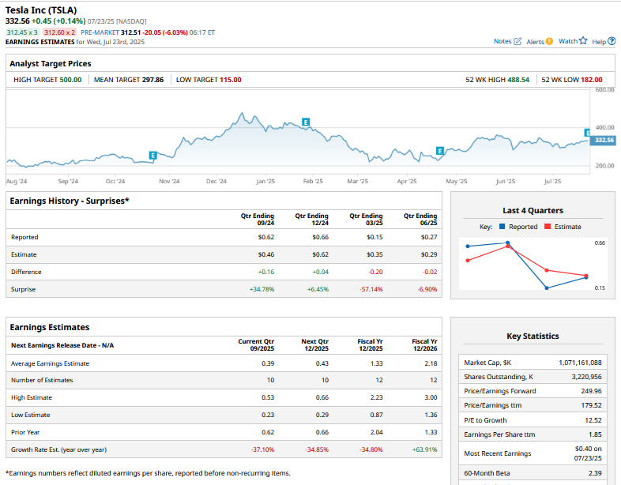
Task: Click the Watch star icon
Action: point(583,40)
